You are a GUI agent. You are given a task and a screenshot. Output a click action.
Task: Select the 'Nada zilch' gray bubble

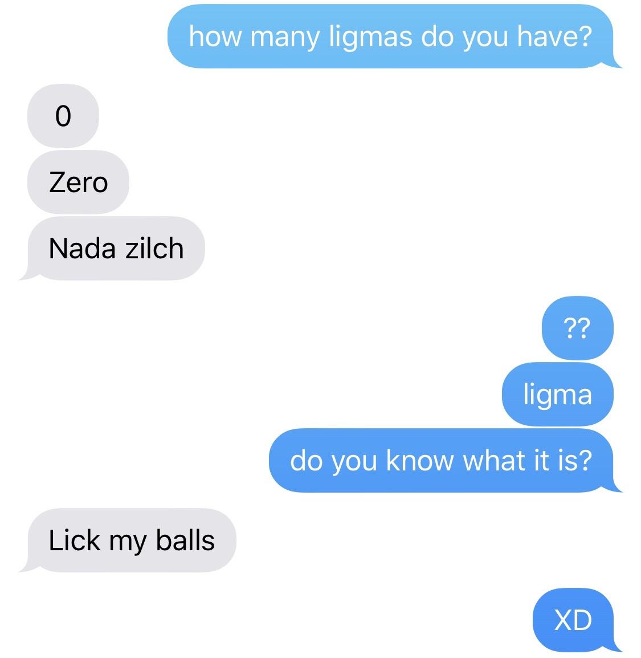click(113, 249)
